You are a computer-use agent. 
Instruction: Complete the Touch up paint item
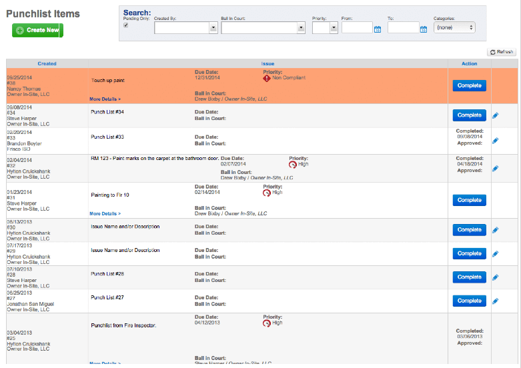[469, 85]
